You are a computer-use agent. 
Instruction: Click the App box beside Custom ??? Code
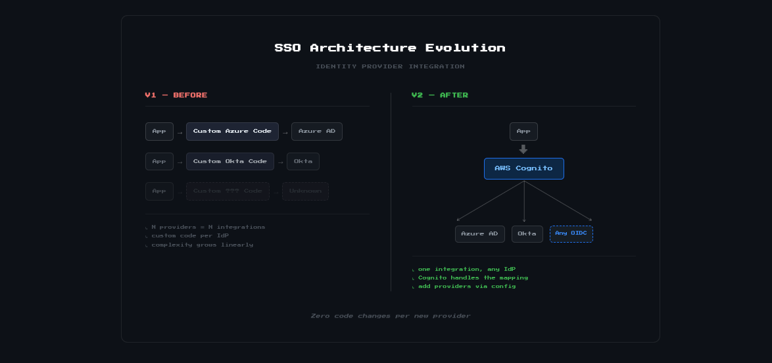click(160, 191)
